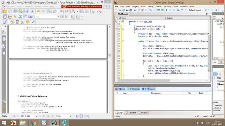
Task: Open the Comments menu in Foxit Reader
Action: pyautogui.click(x=28, y=7)
